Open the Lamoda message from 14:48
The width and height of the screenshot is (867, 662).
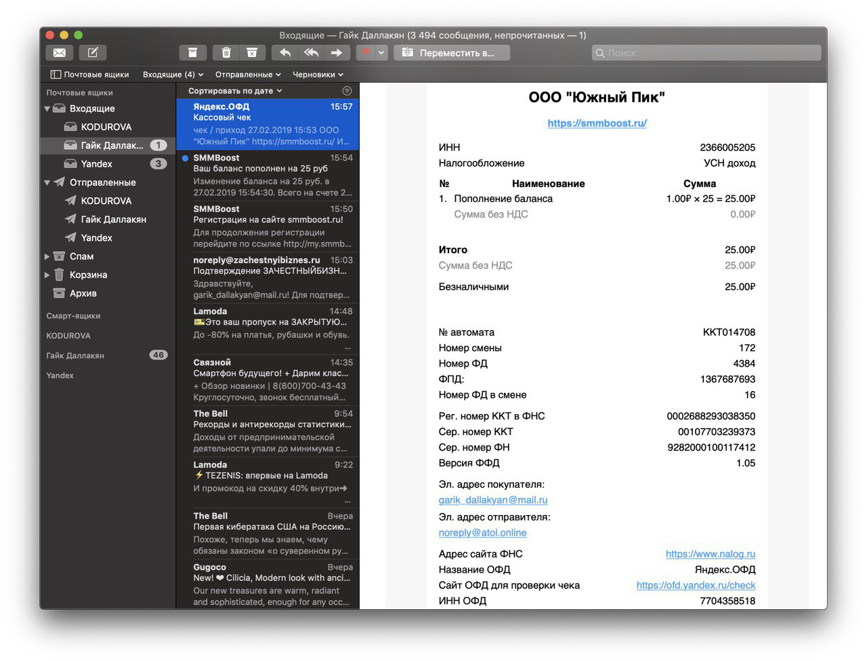tap(268, 329)
